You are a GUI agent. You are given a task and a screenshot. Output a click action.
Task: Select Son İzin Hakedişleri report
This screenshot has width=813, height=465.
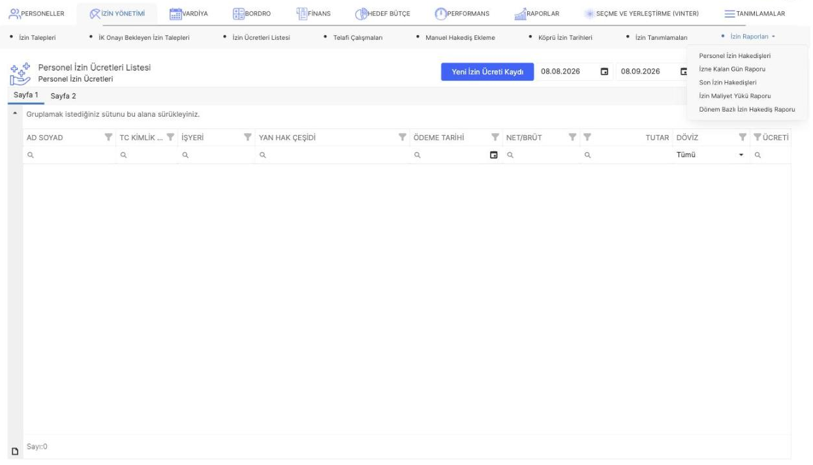[728, 82]
